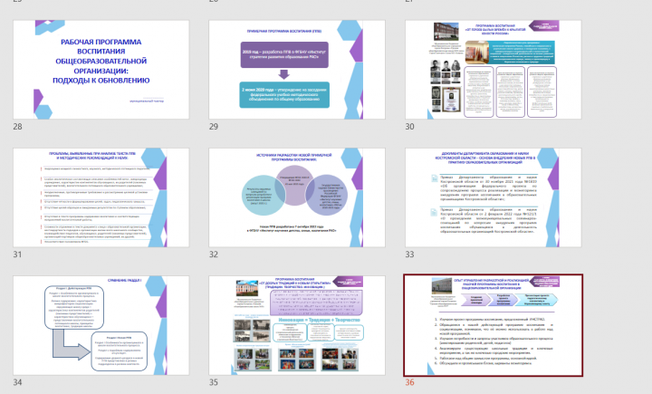Select slide 28 titled 'Рабочая программа воспитания'
The image size is (652, 394).
coord(101,70)
